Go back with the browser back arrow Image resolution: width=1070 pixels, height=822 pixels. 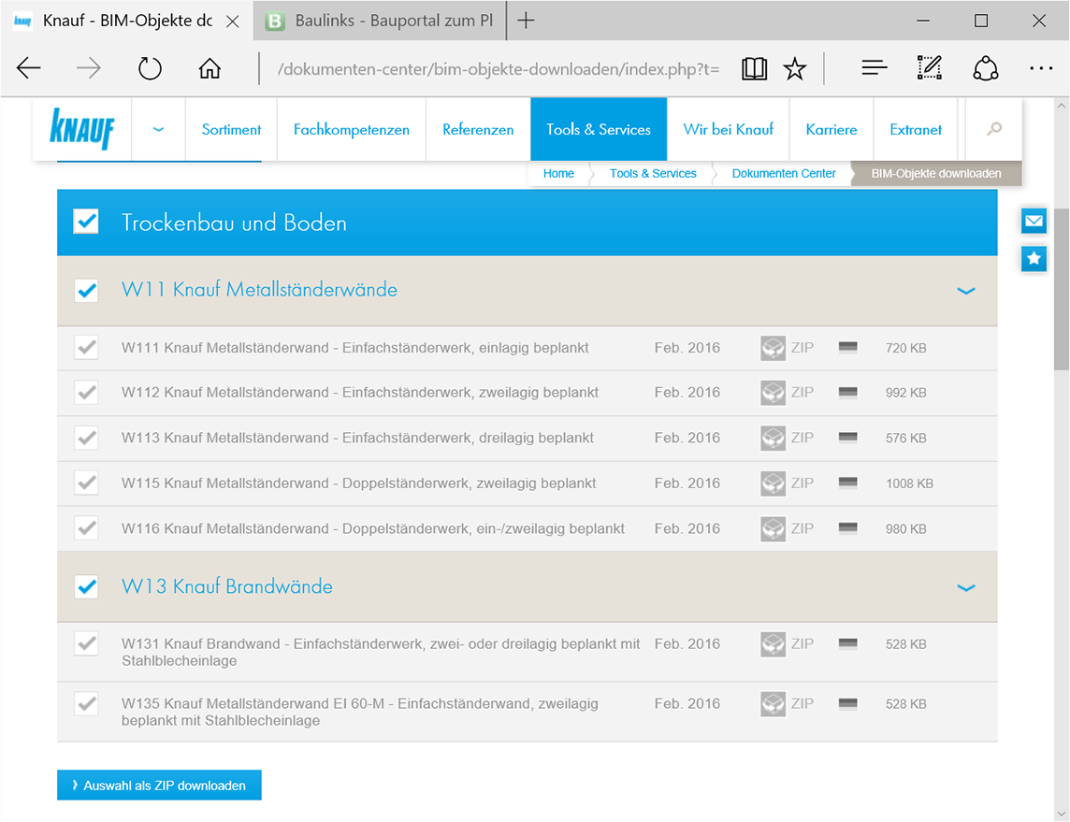(29, 68)
